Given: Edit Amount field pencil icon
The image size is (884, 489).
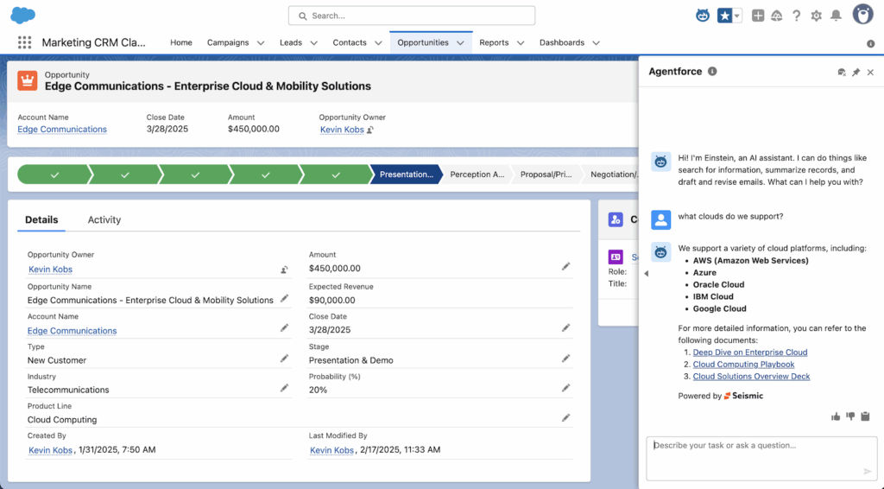Looking at the screenshot, I should [x=565, y=266].
